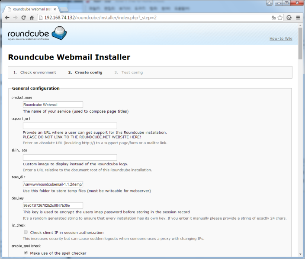
Task: Click the skin_logo input field
Action: (x=70, y=157)
